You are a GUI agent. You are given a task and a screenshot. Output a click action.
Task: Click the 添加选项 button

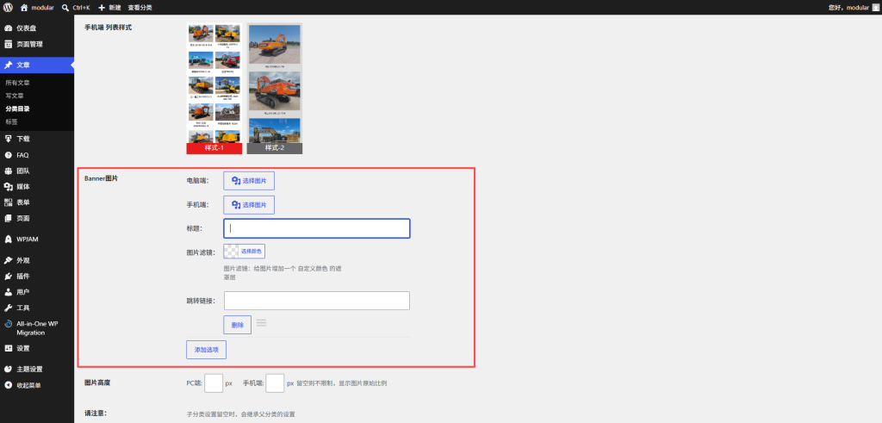tap(207, 349)
